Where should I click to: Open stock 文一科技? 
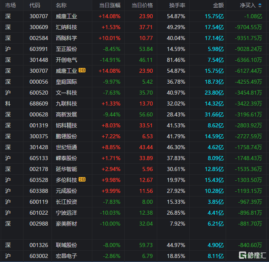[x=66, y=93]
